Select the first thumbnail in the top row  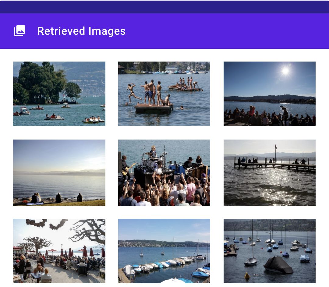coord(59,94)
